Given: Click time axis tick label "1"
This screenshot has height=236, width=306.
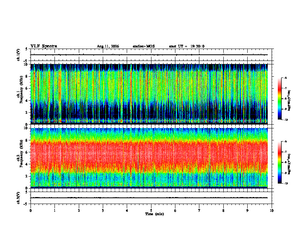Looking at the screenshot, I should point(54,211).
